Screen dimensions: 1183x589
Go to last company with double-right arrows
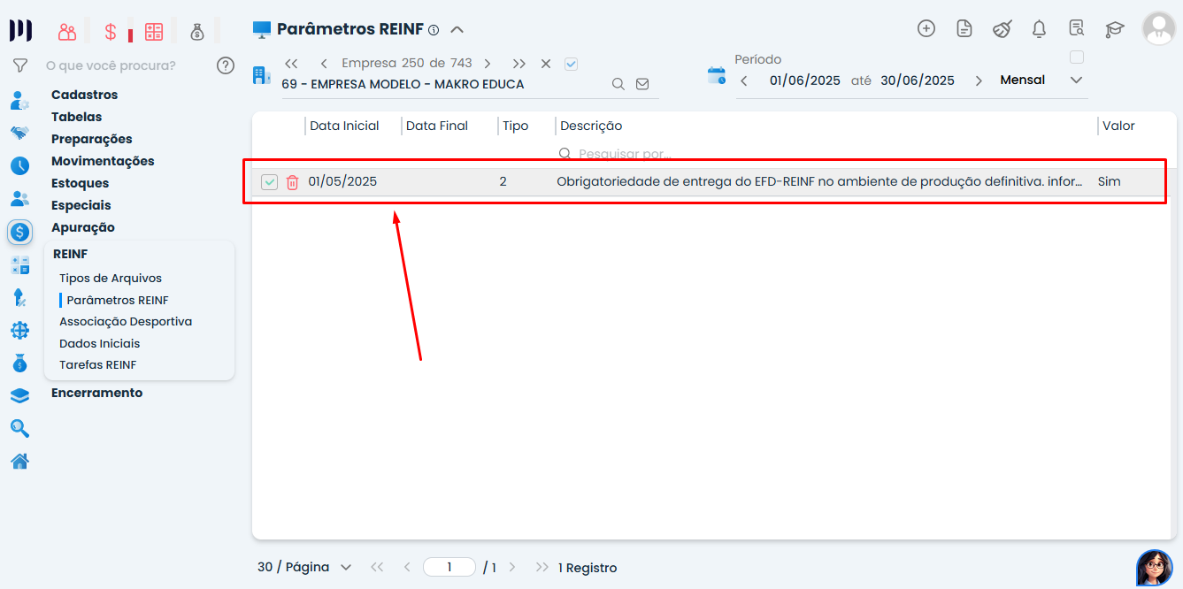pos(519,64)
